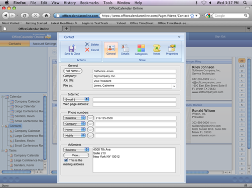Click the Delete X icon
The height and width of the screenshot is (188, 252).
87,44
